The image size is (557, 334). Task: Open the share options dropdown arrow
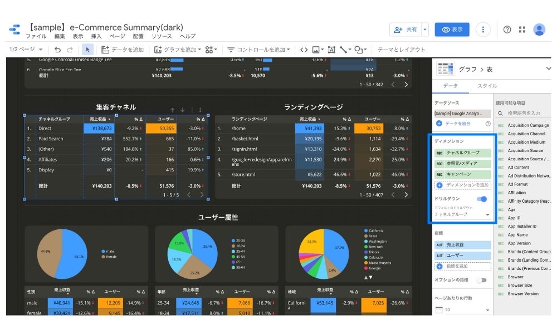tap(425, 30)
